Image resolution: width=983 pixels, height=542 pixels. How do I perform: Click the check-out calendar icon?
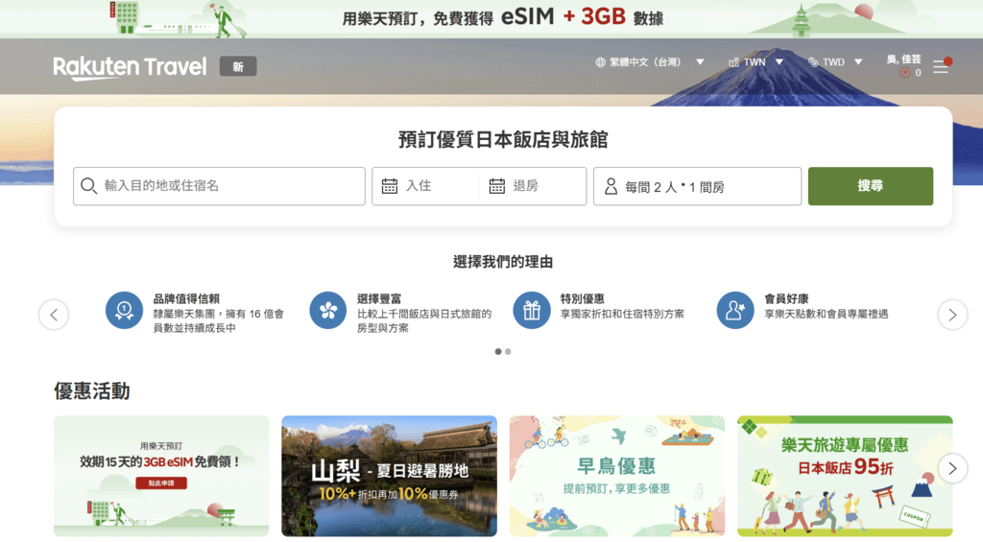[x=496, y=186]
